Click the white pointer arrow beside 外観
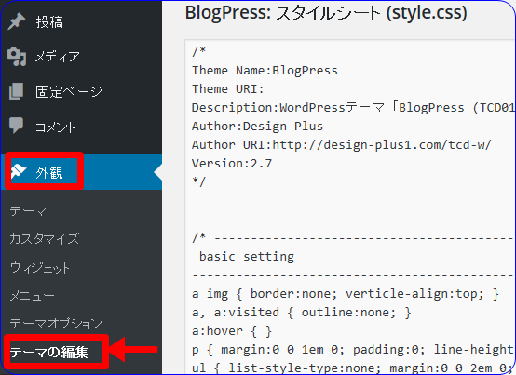Image resolution: width=516 pixels, height=375 pixels. tap(158, 172)
